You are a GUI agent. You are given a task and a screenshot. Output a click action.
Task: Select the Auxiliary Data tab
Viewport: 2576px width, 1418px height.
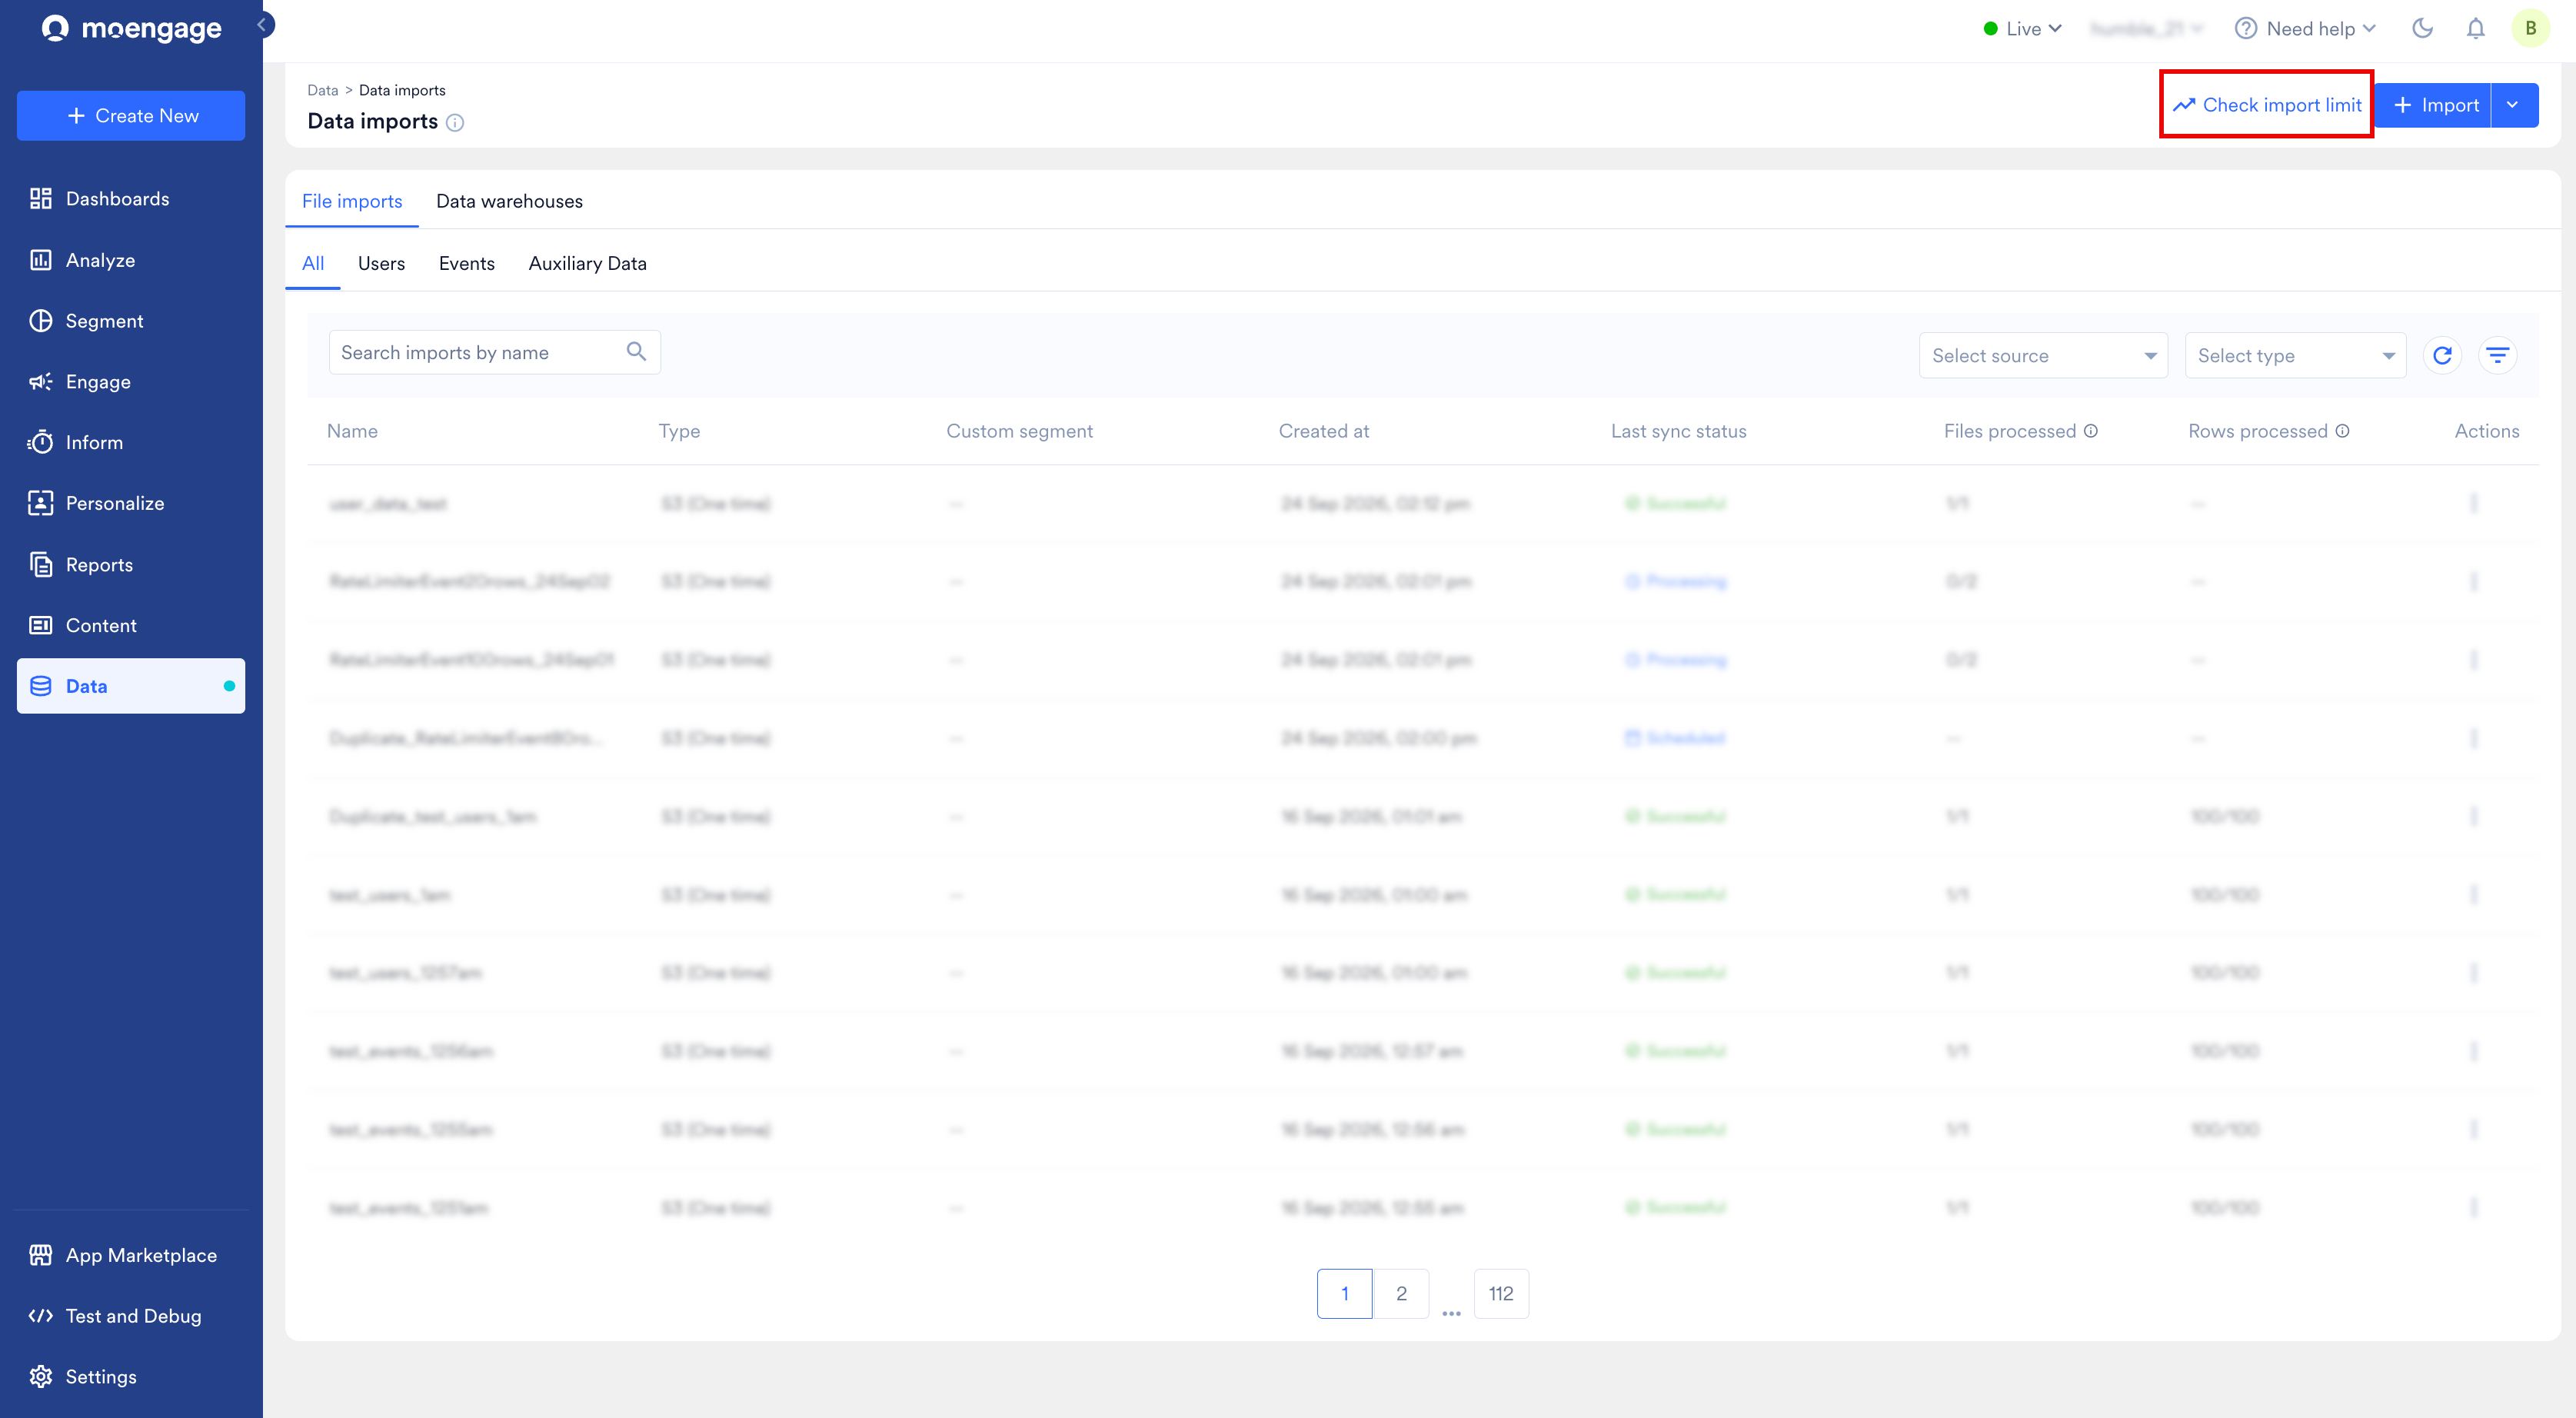(x=587, y=263)
